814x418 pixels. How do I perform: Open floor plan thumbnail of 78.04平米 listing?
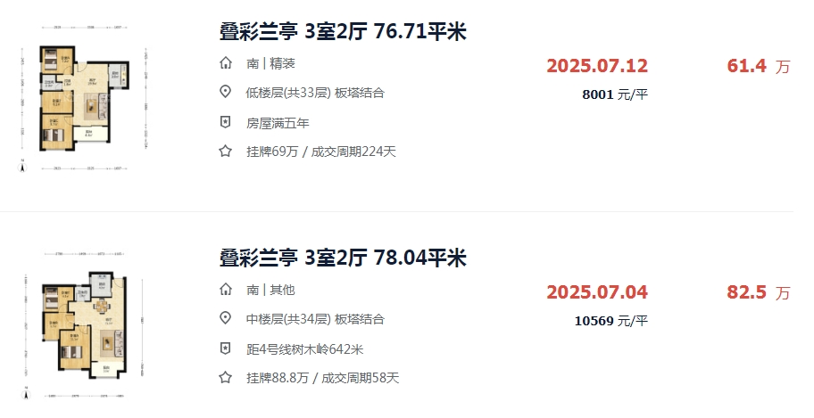(82, 325)
